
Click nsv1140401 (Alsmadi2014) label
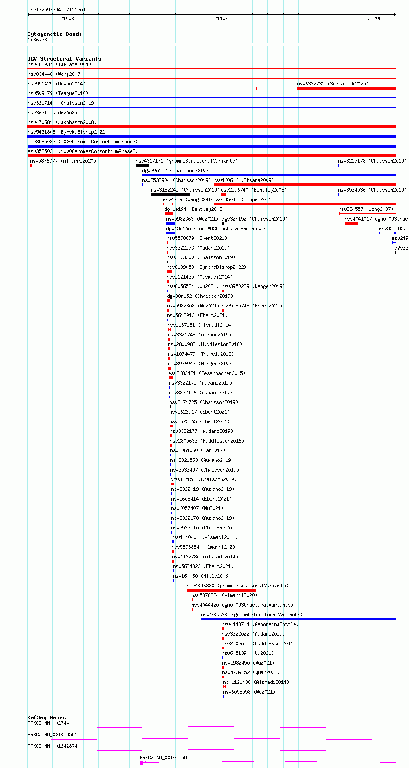click(x=205, y=537)
